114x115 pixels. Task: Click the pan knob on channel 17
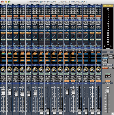pyautogui.click(x=3, y=69)
